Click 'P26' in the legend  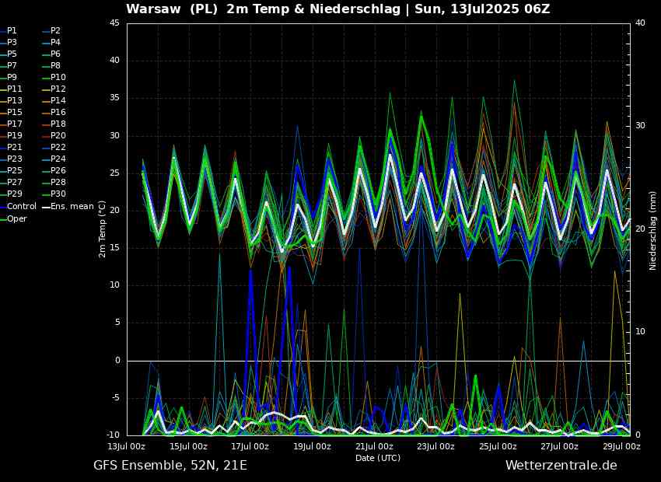coord(58,170)
